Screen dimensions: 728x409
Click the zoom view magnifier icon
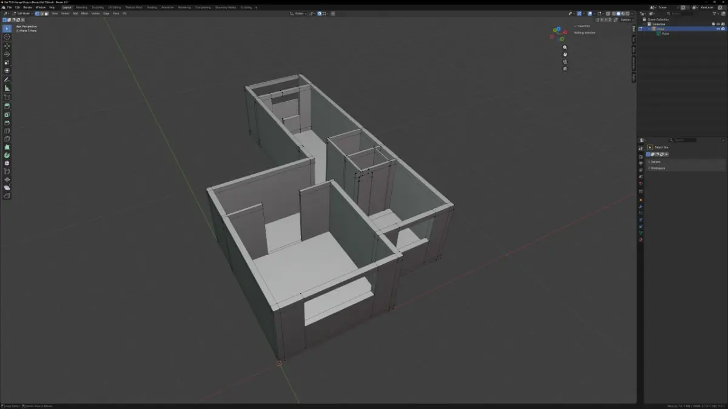(x=565, y=47)
